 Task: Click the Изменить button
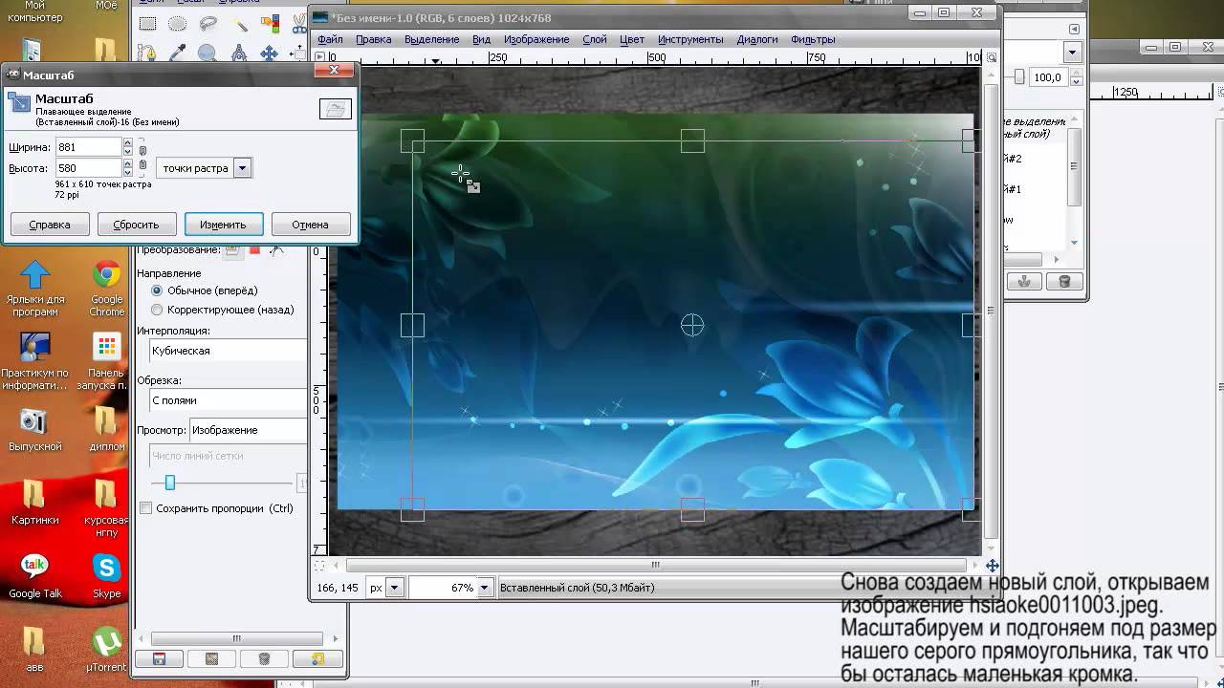point(223,225)
